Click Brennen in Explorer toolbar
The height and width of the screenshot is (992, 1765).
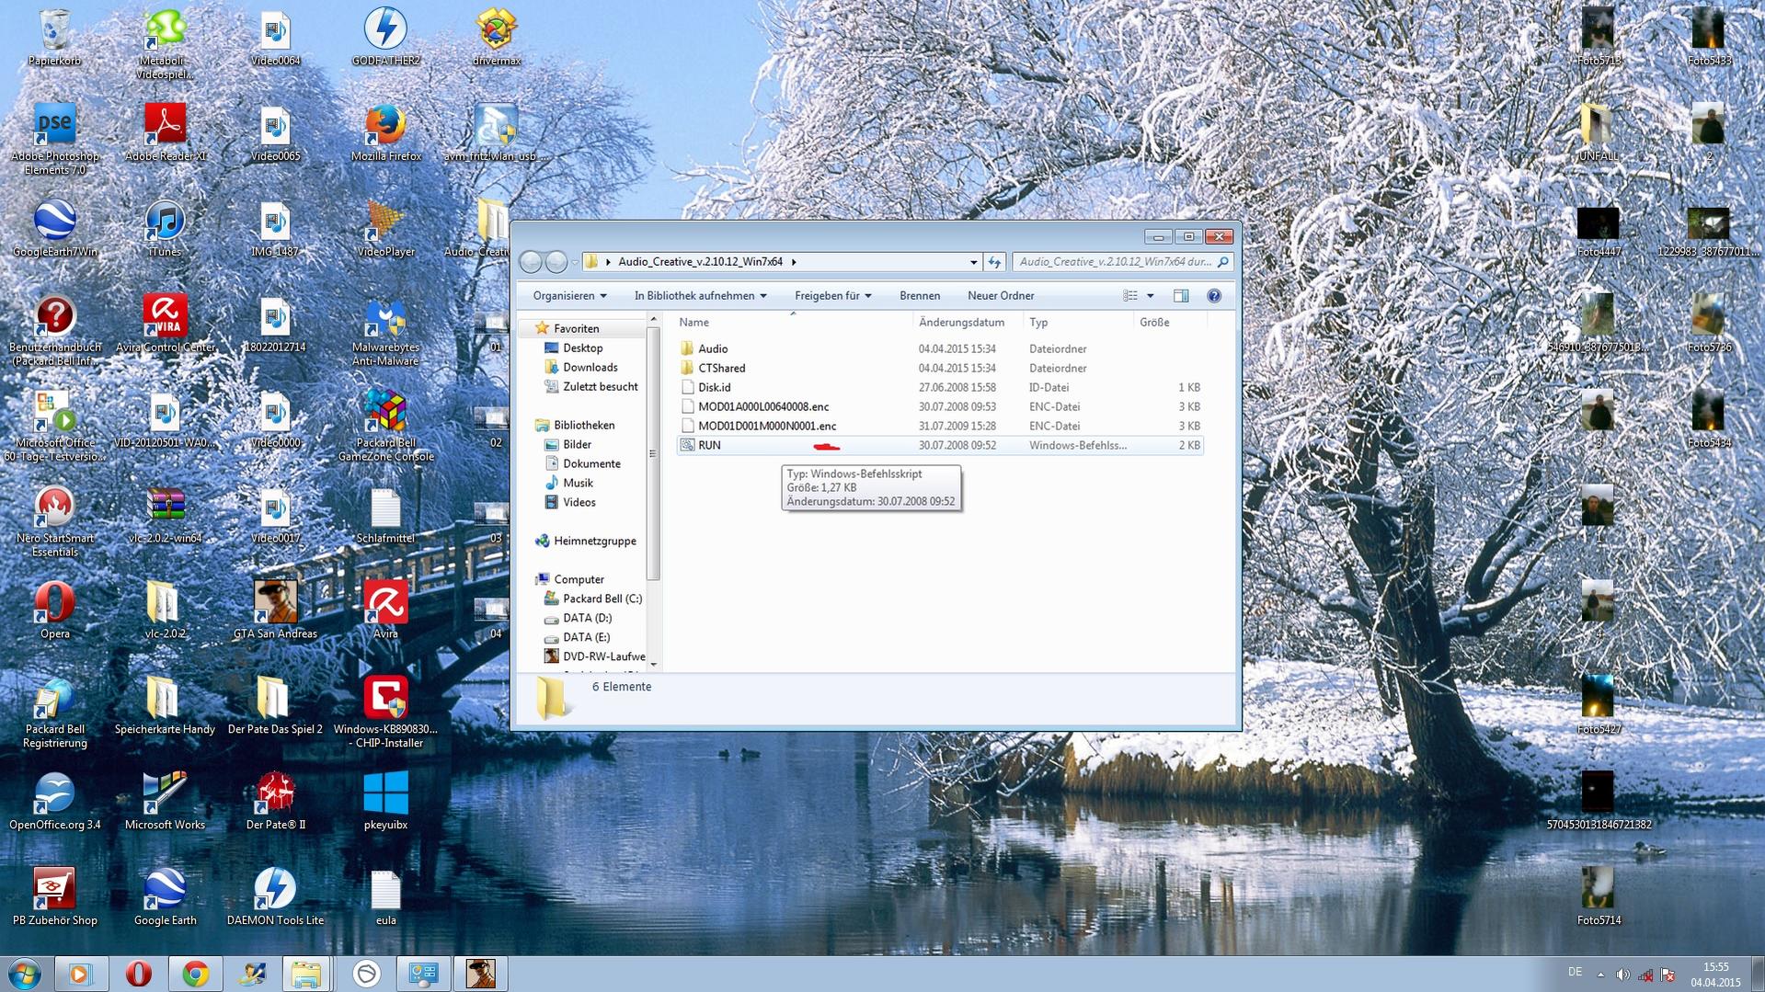click(x=920, y=296)
